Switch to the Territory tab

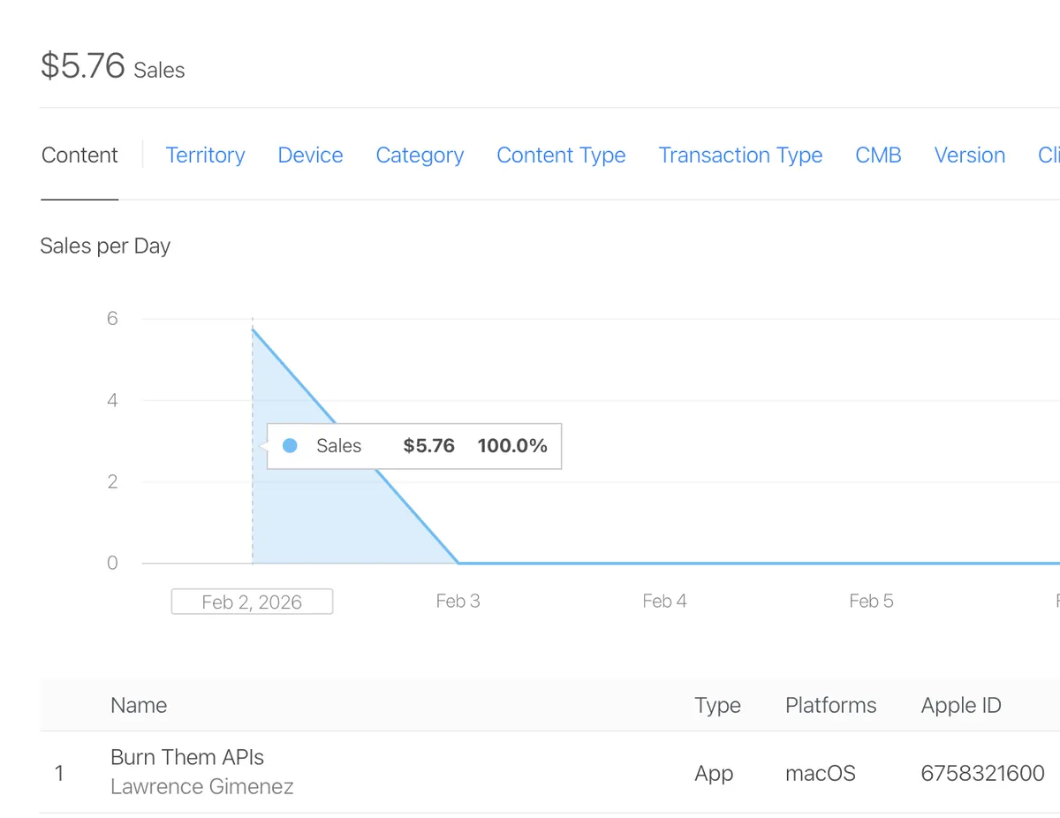(205, 155)
